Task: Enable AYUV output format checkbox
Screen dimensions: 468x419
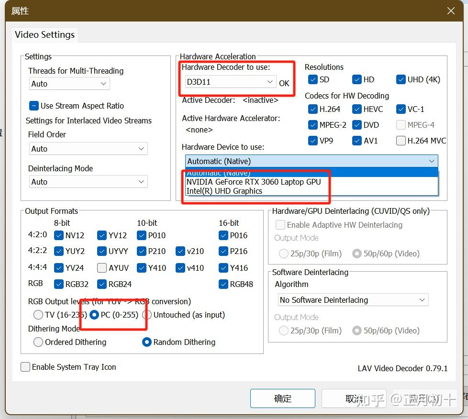Action: pos(102,268)
